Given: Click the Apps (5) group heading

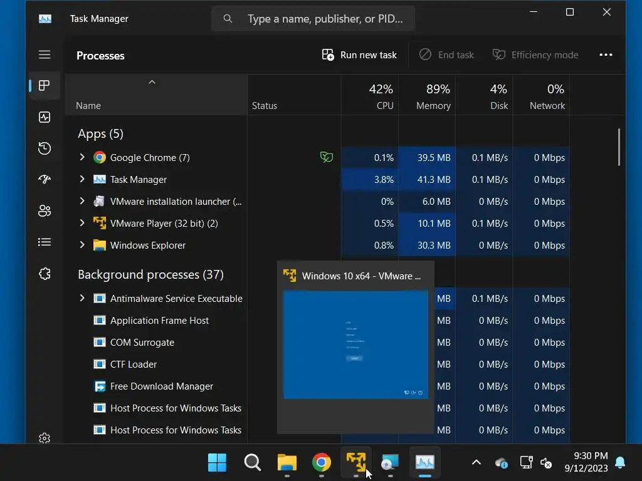Looking at the screenshot, I should point(100,134).
